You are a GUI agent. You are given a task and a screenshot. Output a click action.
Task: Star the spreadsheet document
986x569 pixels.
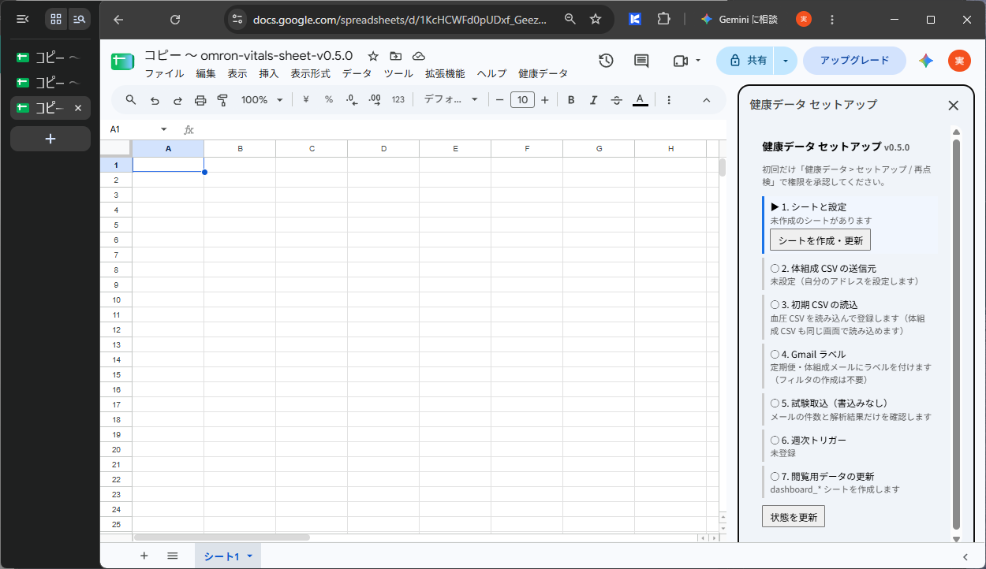pyautogui.click(x=373, y=56)
